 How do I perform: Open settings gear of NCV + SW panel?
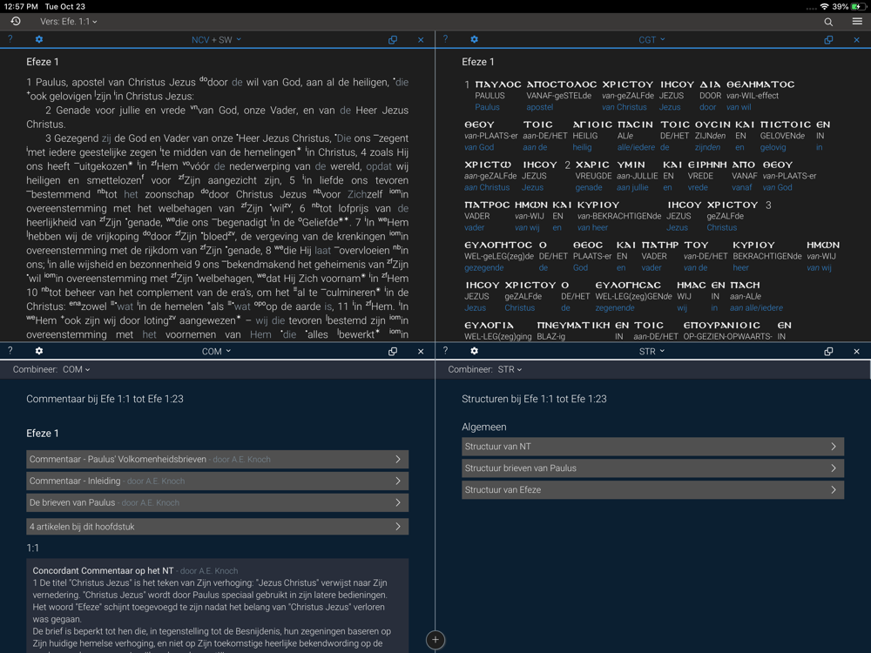click(39, 39)
